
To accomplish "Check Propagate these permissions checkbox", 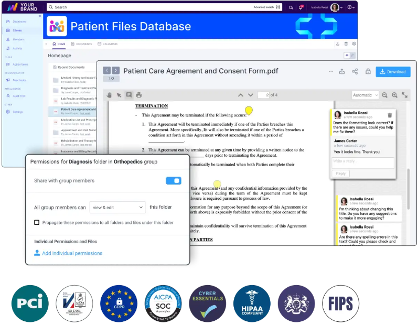I will click(37, 222).
